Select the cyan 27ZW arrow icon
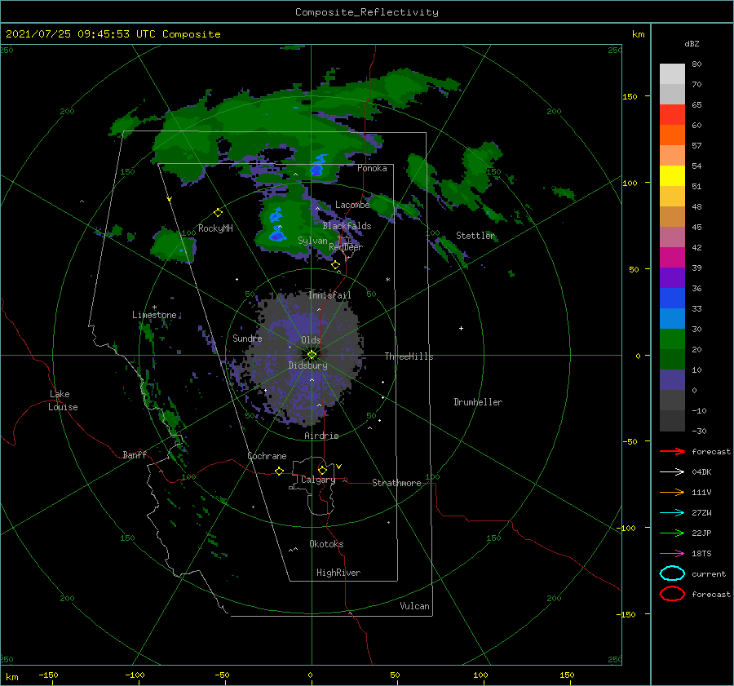The width and height of the screenshot is (734, 686). (x=672, y=513)
